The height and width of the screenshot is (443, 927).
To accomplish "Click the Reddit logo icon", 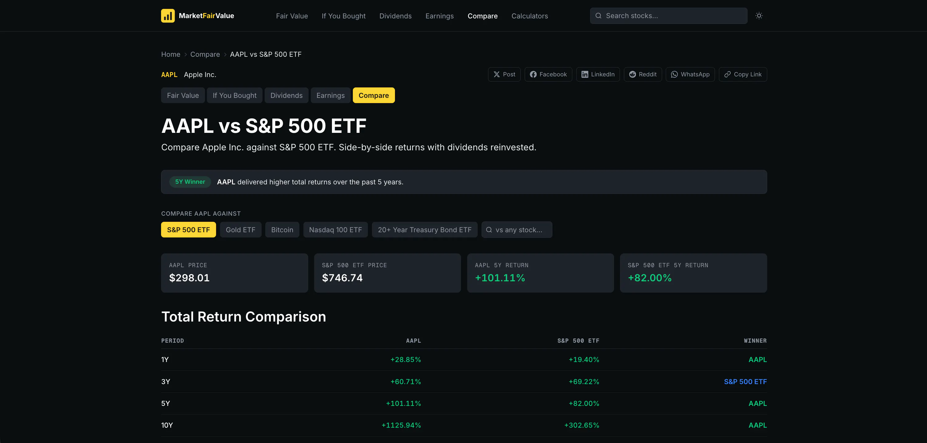I will [632, 74].
